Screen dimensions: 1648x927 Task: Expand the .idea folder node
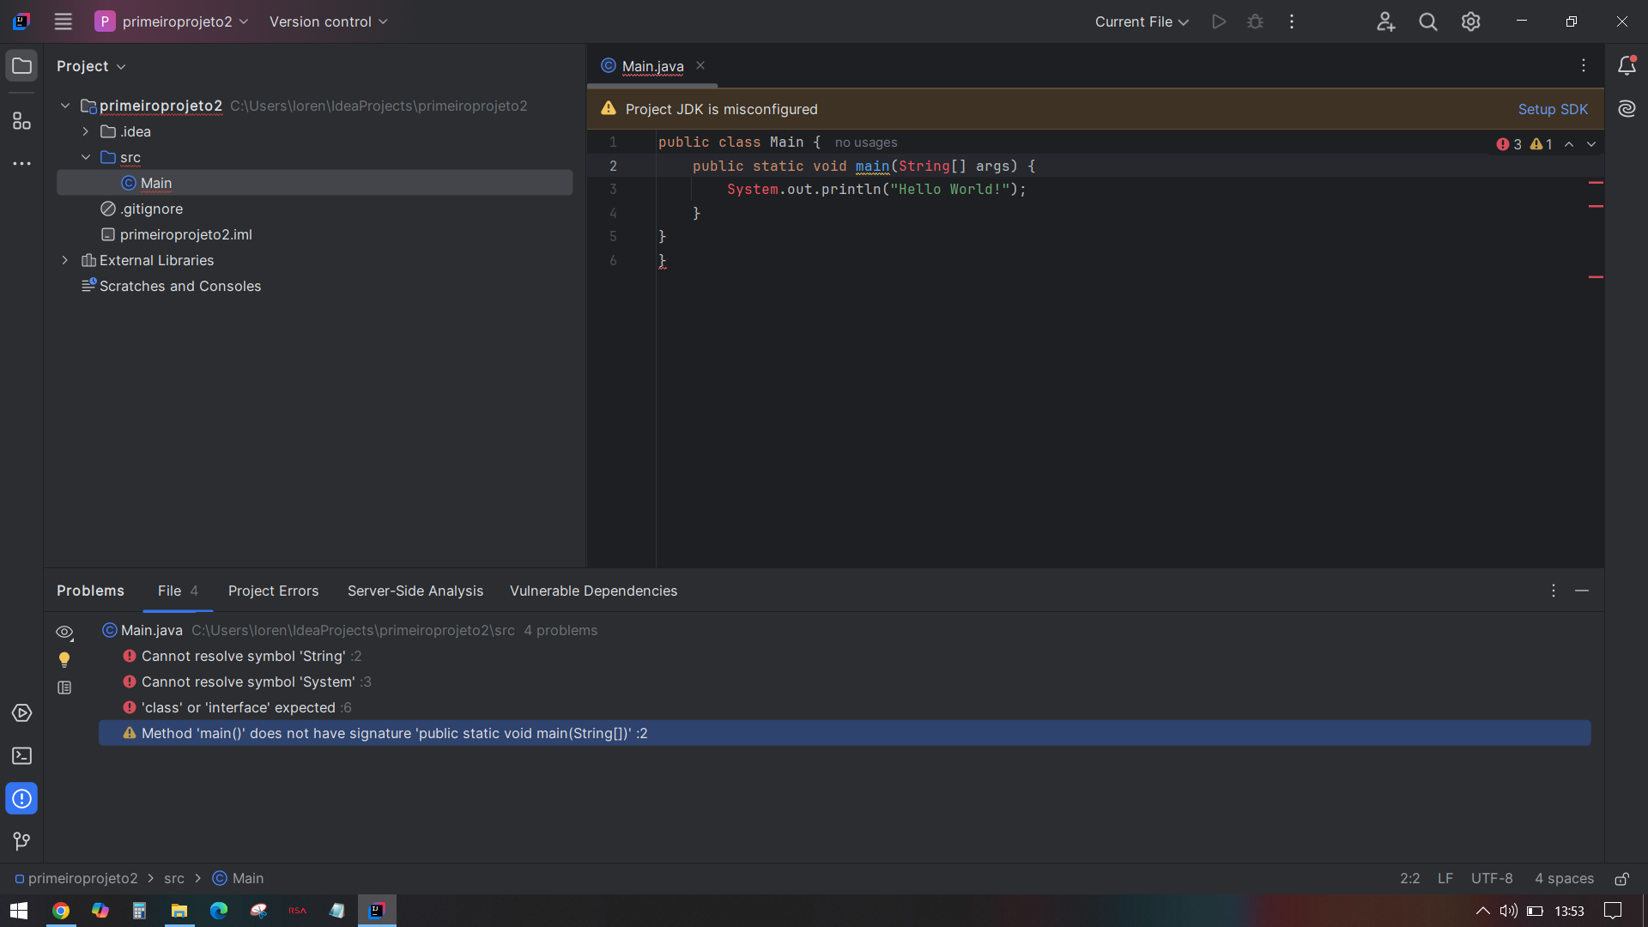(x=86, y=131)
